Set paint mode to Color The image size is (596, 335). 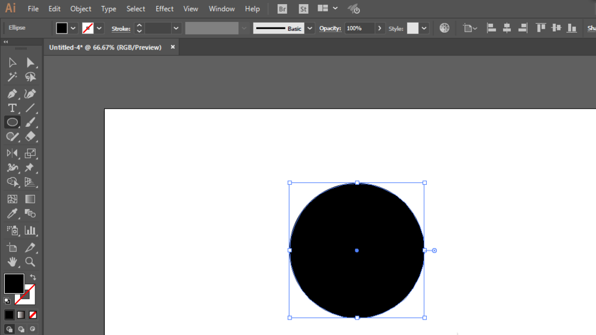click(x=9, y=315)
